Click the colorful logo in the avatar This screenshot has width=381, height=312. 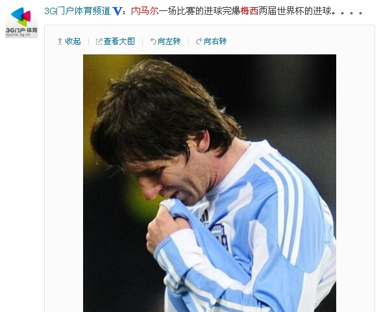(21, 16)
